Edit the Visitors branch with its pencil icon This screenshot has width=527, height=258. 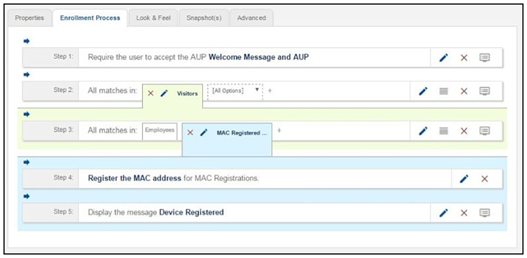[164, 94]
